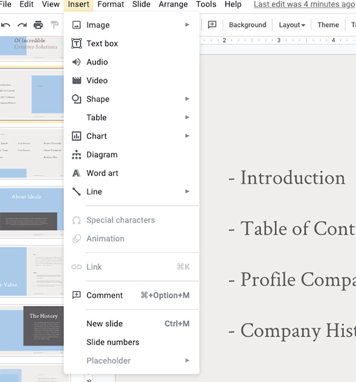Image resolution: width=356 pixels, height=382 pixels.
Task: Insert Word art from the menu
Action: tap(102, 173)
